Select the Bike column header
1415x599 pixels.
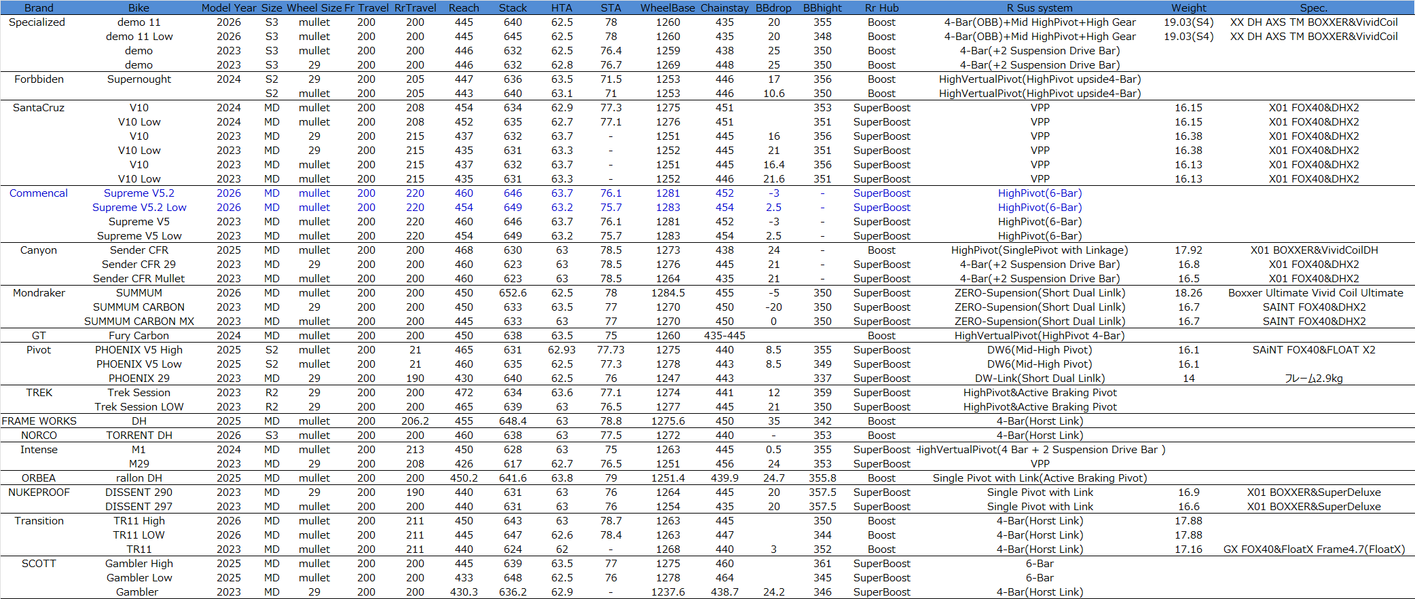(x=139, y=8)
